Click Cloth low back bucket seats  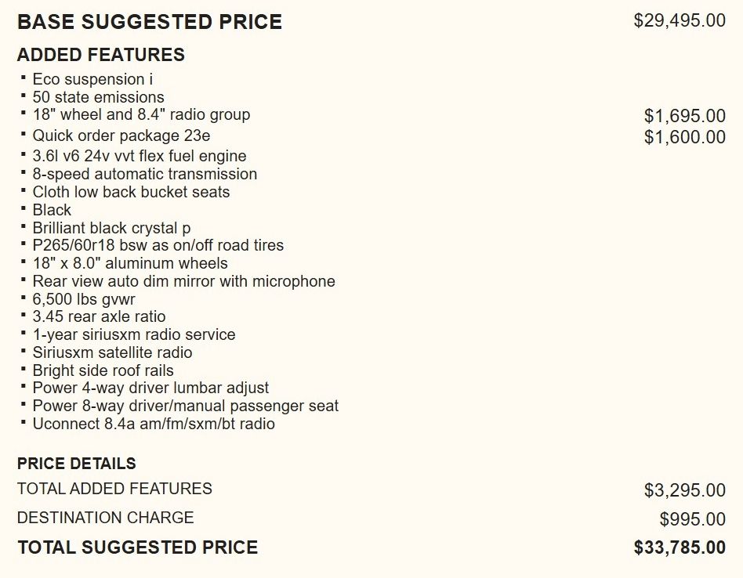[131, 192]
